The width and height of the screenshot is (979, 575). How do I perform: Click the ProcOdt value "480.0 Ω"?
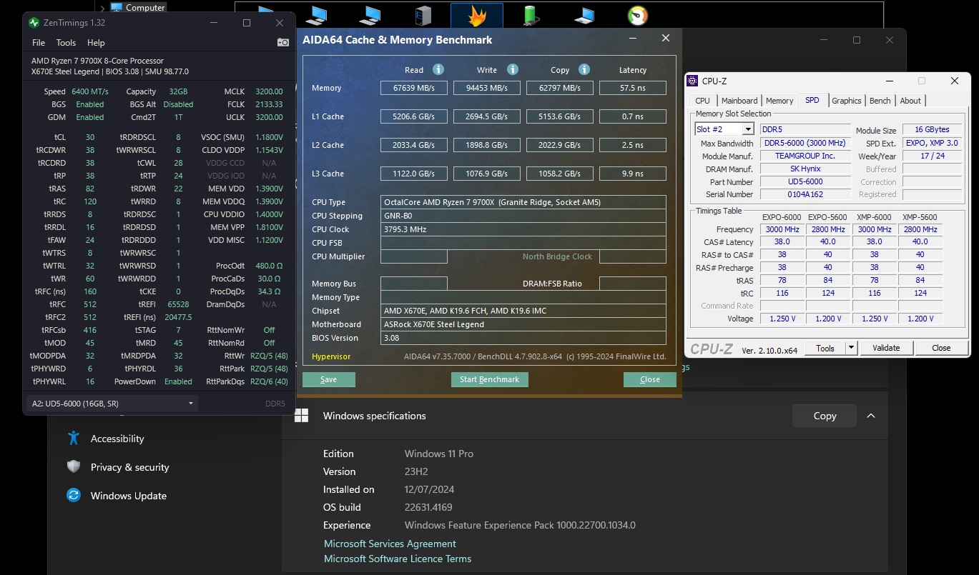[x=270, y=266]
